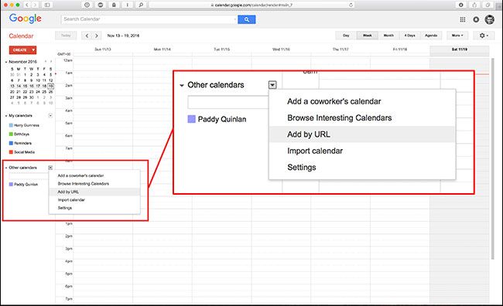Click the magnifier extension icon in Safari toolbar
The height and width of the screenshot is (306, 503).
(x=141, y=5)
